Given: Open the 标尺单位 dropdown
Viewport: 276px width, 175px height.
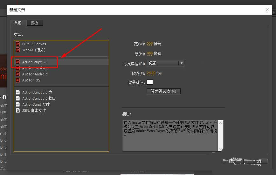Looking at the screenshot, I should [165, 63].
